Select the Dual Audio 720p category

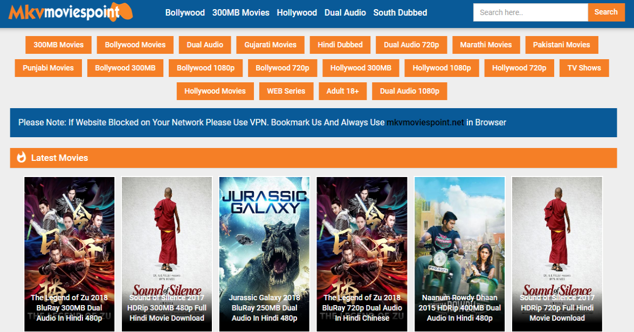(411, 45)
